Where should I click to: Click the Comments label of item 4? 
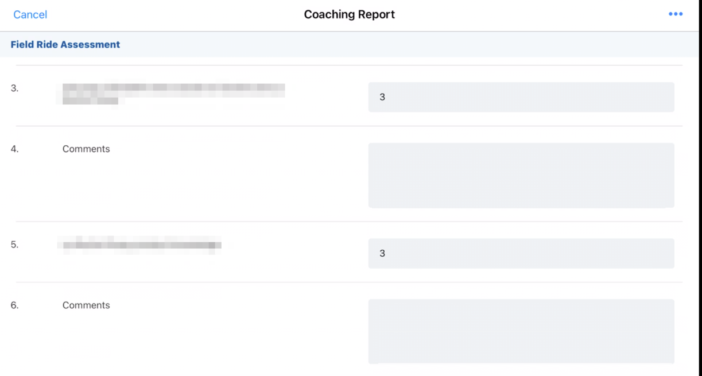86,149
